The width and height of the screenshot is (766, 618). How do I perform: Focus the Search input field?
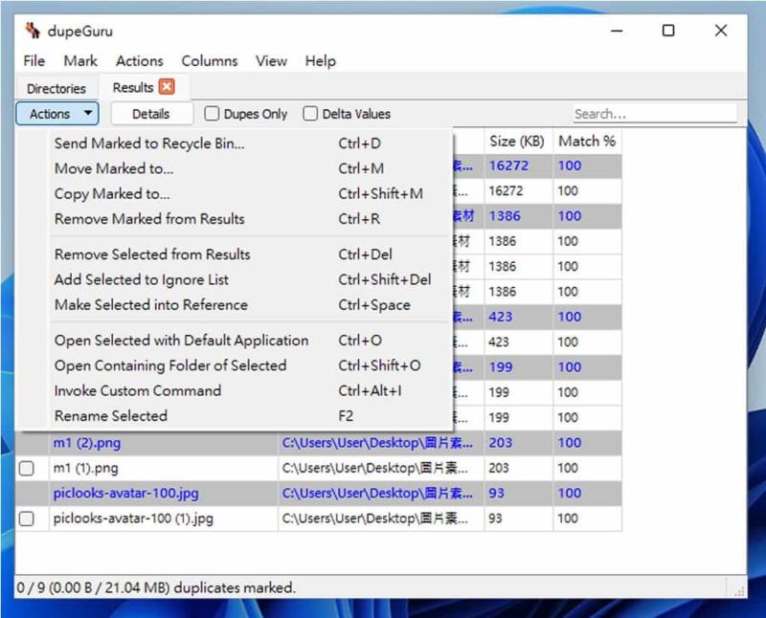(655, 114)
